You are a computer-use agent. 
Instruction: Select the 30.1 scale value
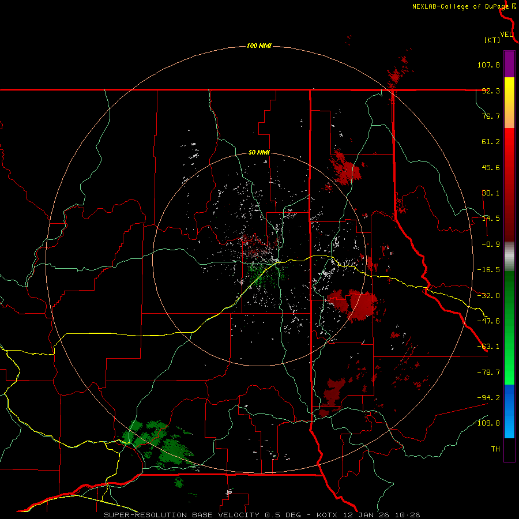click(491, 193)
